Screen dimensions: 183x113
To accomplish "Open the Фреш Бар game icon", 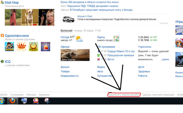I will point(21,46).
